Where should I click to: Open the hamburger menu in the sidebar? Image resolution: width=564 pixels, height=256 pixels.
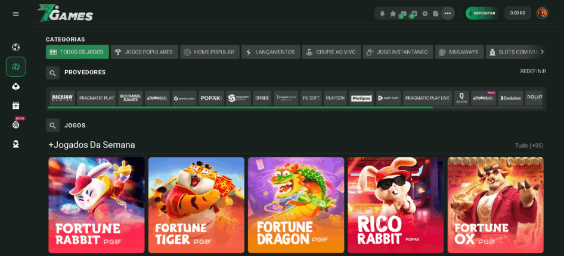[16, 14]
